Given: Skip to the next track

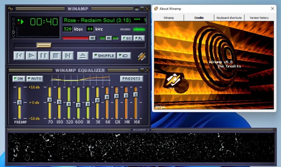Looking at the screenshot, I should coord(68,56).
